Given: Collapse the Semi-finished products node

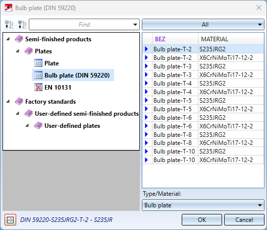Looking at the screenshot, I should (x=8, y=39).
